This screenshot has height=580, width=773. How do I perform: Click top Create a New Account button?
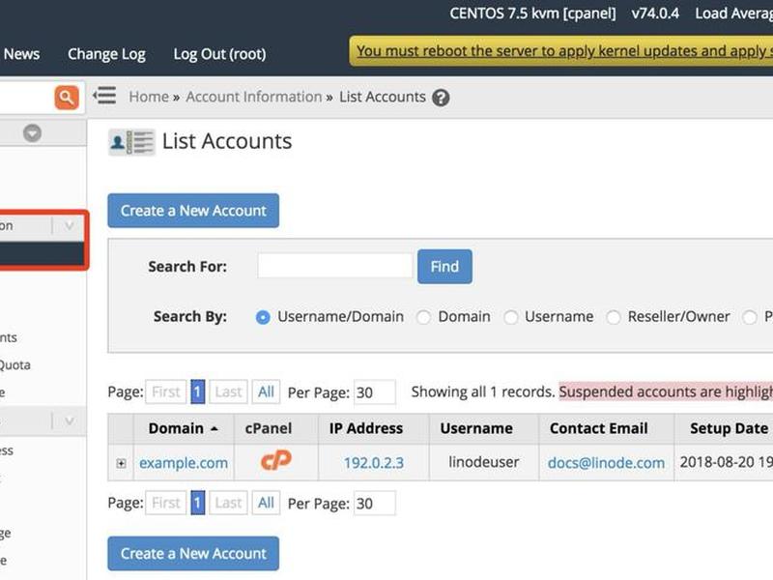click(x=193, y=211)
